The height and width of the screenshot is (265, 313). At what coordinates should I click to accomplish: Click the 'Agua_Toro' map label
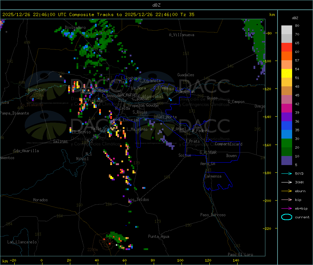[37, 90]
